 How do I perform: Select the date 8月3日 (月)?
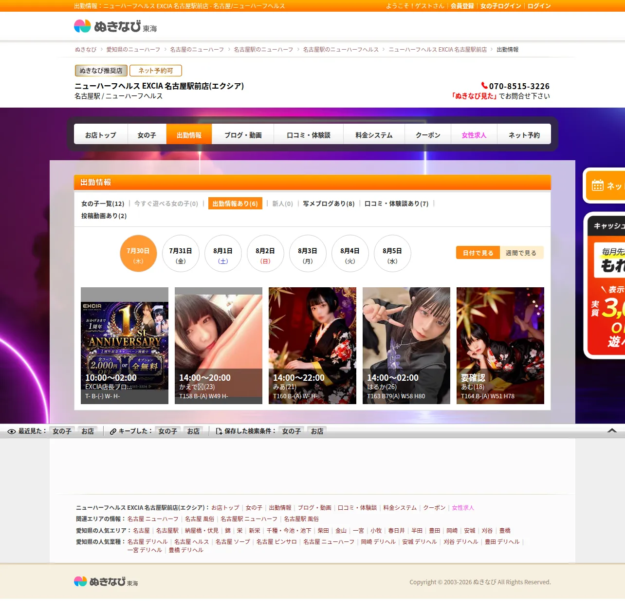coord(308,254)
